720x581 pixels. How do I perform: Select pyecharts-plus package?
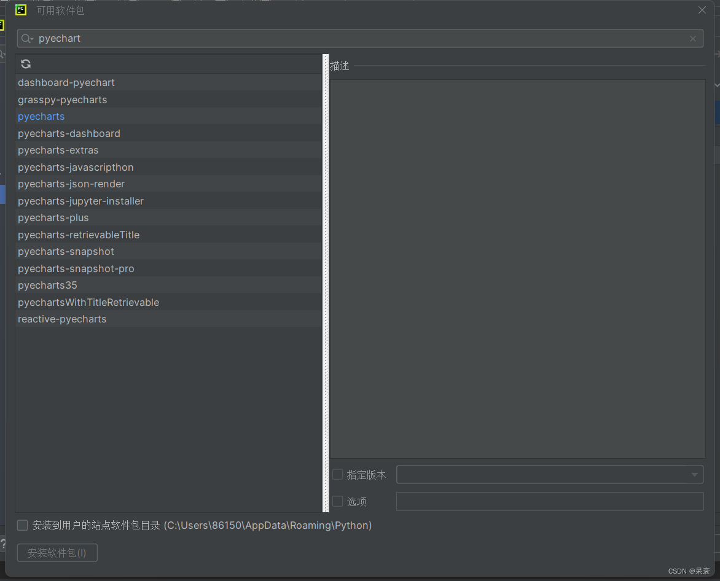tap(168, 217)
